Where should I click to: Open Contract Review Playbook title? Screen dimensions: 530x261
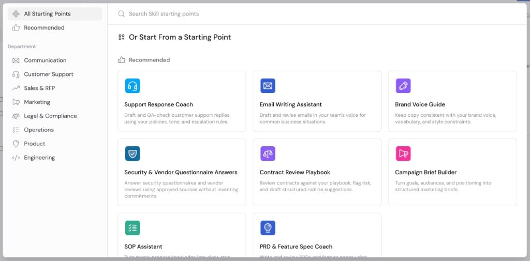point(295,173)
